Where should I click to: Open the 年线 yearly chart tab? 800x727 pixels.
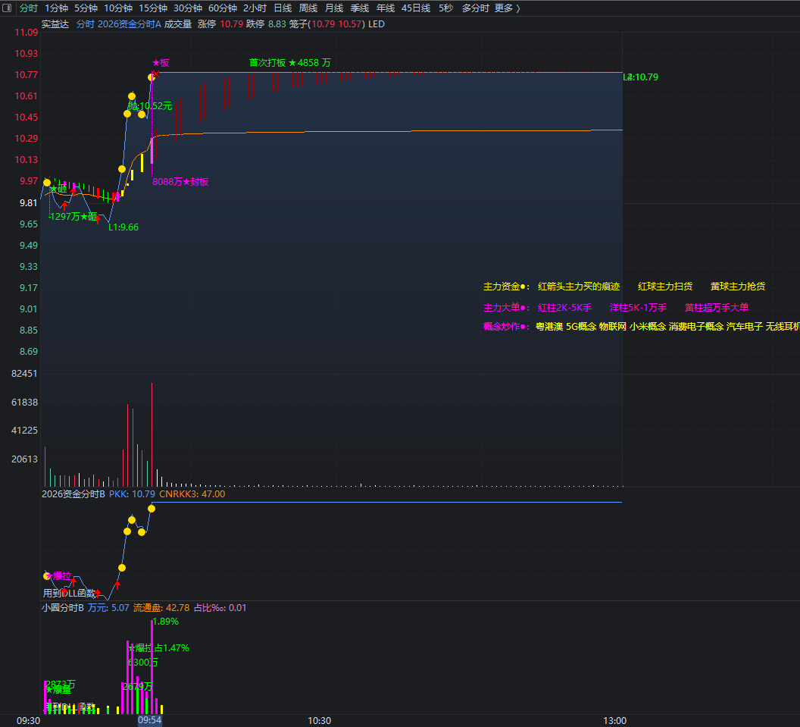tap(385, 8)
